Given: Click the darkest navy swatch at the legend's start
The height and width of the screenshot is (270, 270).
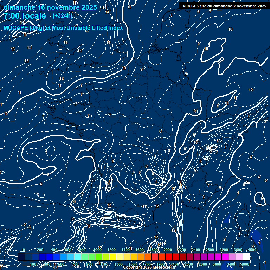Looking at the screenshot, I should click(x=21, y=257).
